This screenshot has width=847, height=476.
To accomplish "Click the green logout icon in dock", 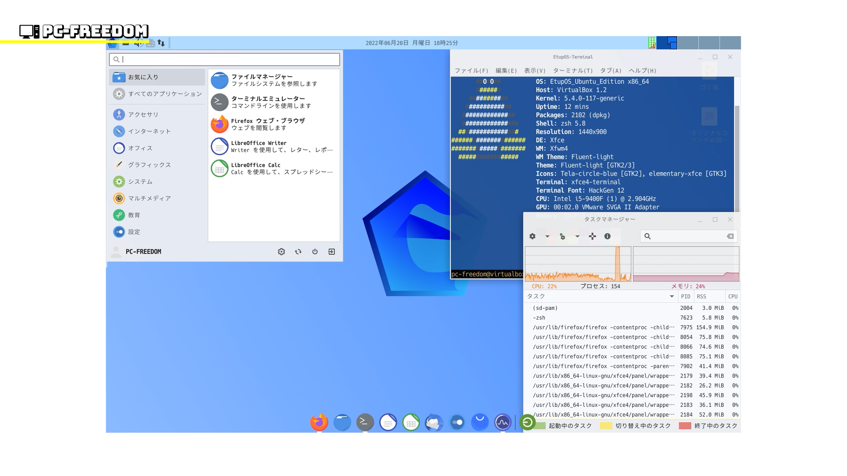I will (x=527, y=423).
